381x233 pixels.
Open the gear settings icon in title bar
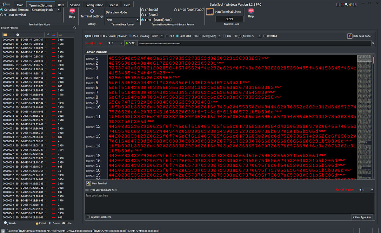(351, 4)
